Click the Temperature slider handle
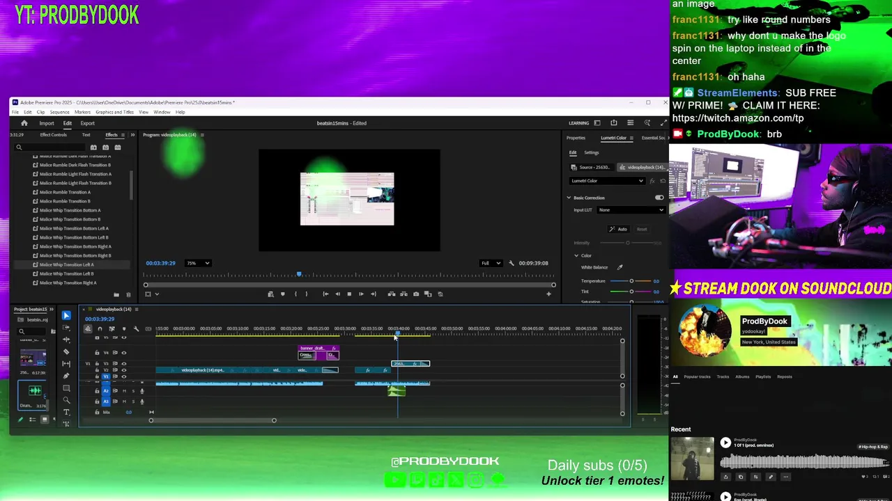The height and width of the screenshot is (501, 892). pos(631,281)
